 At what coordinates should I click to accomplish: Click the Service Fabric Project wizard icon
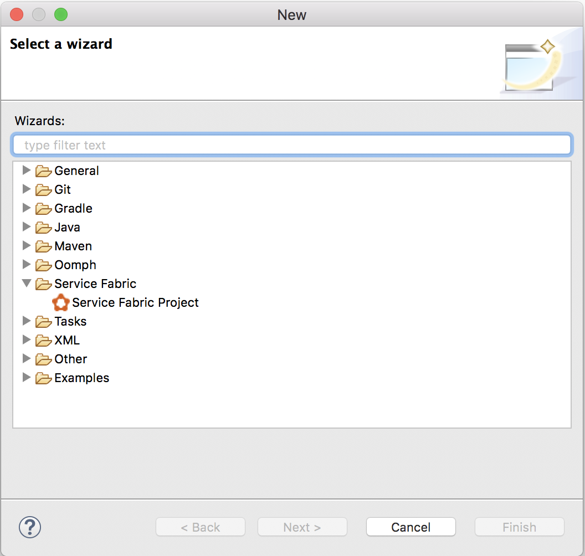[60, 302]
